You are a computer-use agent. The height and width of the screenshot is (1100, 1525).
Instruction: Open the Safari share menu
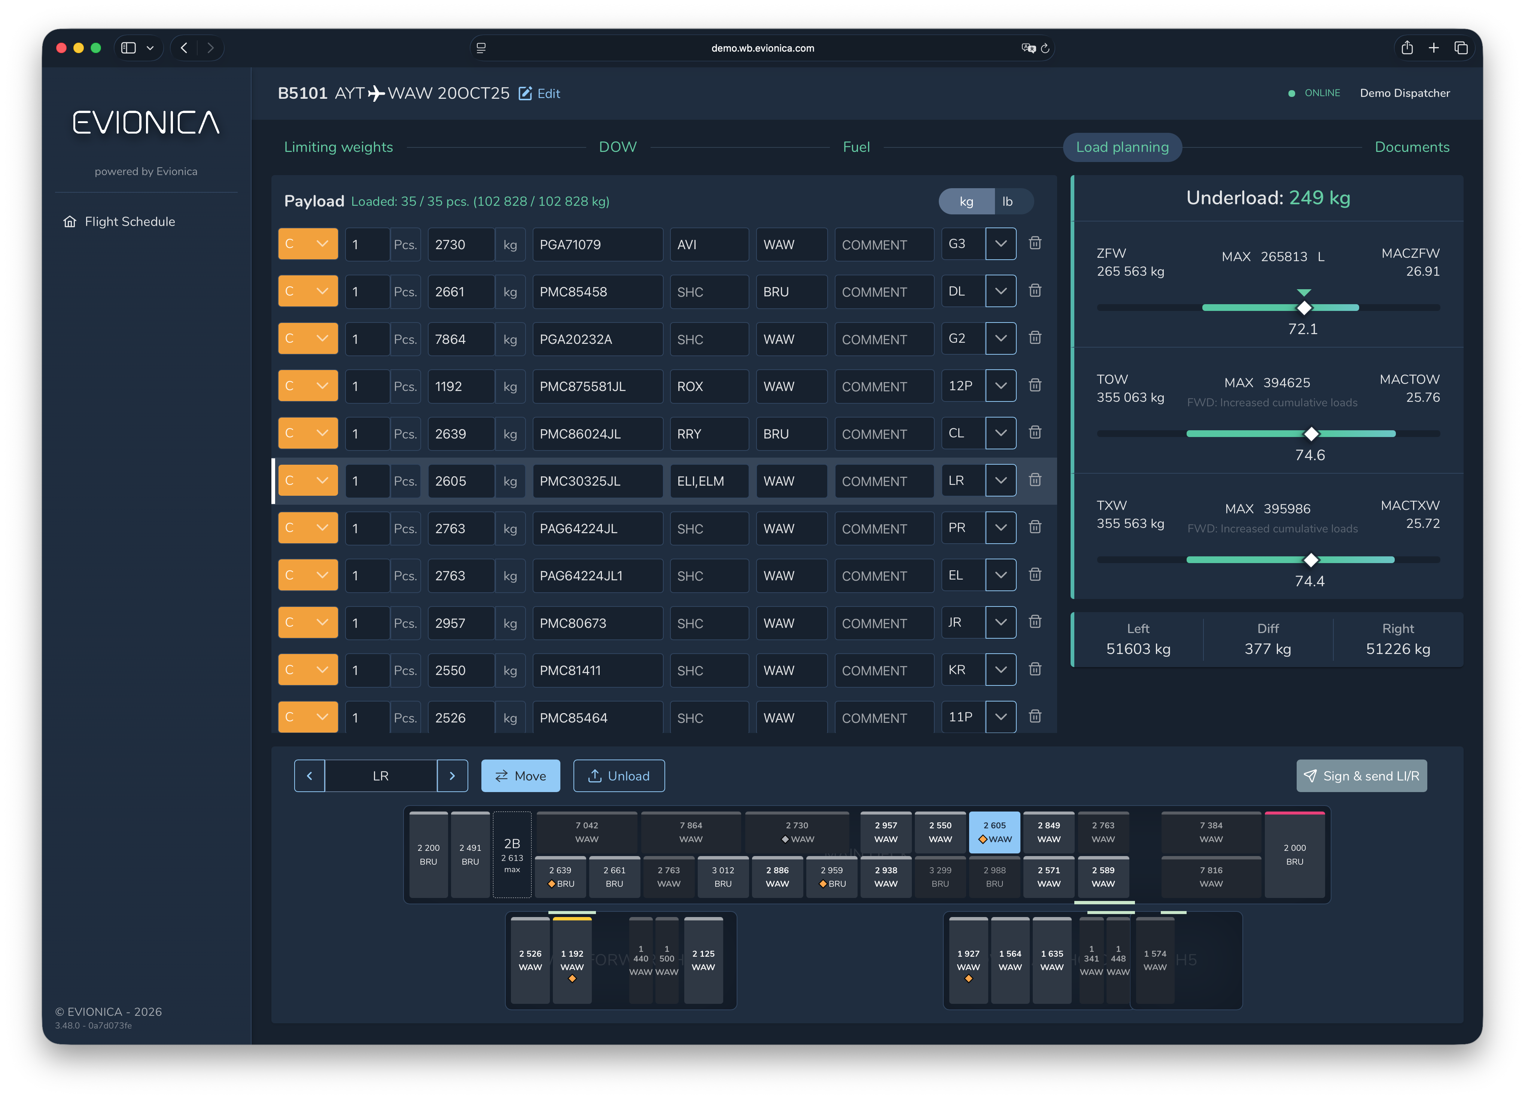[1407, 48]
